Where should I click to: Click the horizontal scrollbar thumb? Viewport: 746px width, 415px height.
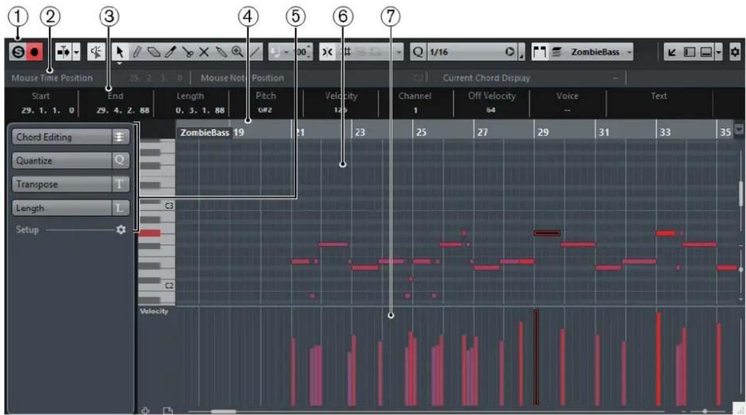coord(223,411)
